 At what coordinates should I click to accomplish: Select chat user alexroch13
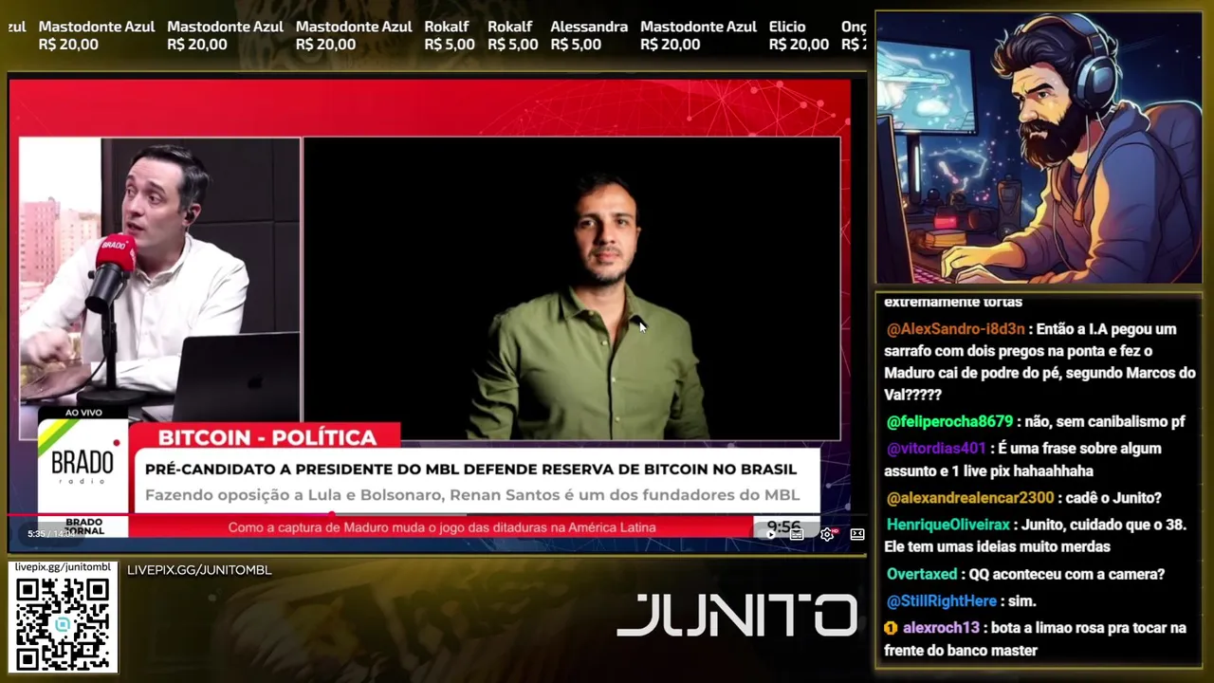coord(941,628)
